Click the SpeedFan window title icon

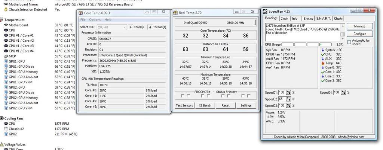click(265, 12)
